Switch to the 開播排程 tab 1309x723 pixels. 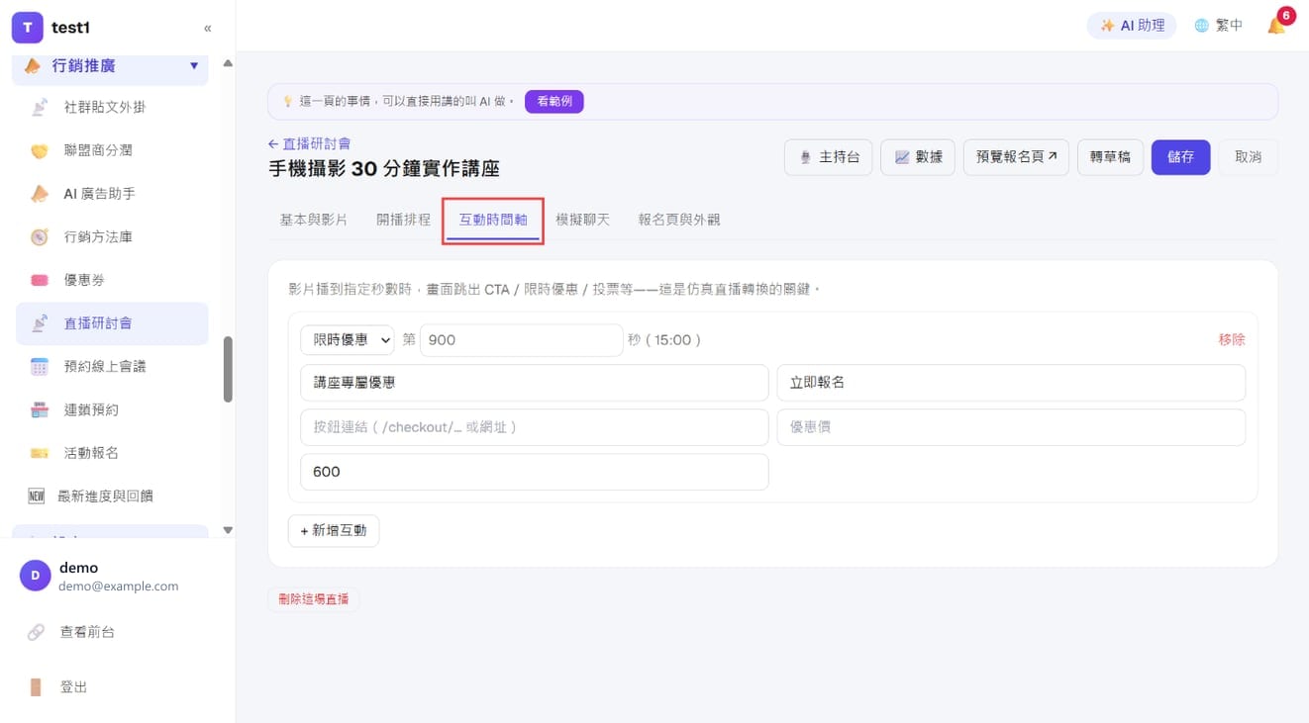pos(404,220)
